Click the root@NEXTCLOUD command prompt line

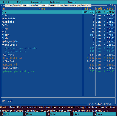(54, 111)
